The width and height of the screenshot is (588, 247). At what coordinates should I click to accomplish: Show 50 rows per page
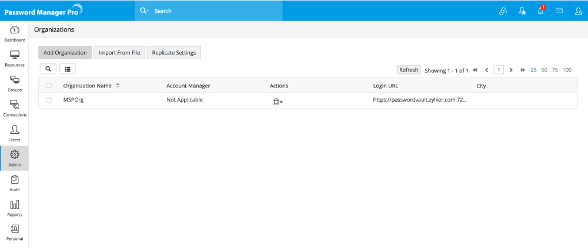(x=544, y=70)
